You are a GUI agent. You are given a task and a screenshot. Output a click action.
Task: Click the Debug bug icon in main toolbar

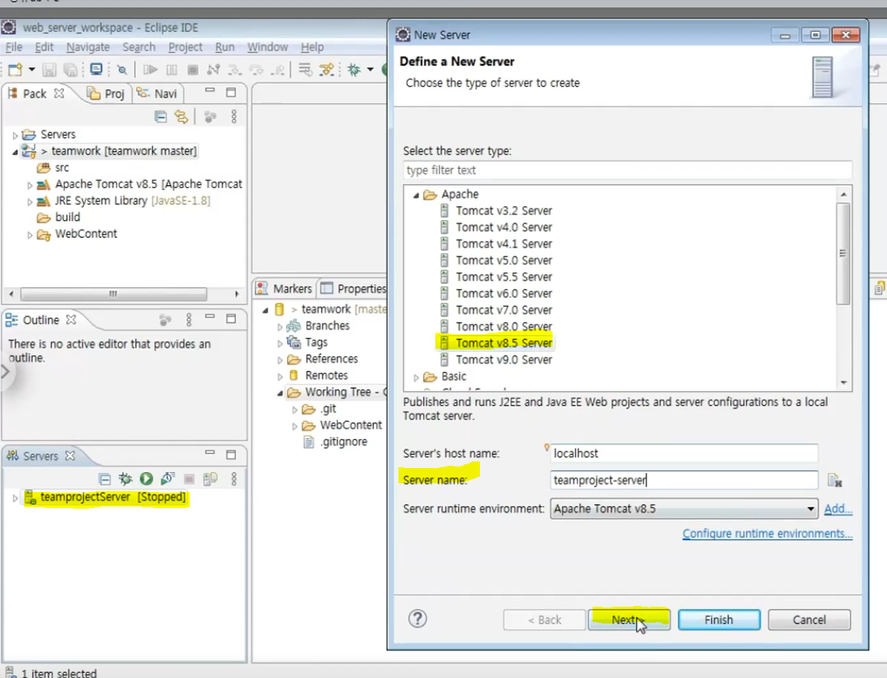click(353, 70)
